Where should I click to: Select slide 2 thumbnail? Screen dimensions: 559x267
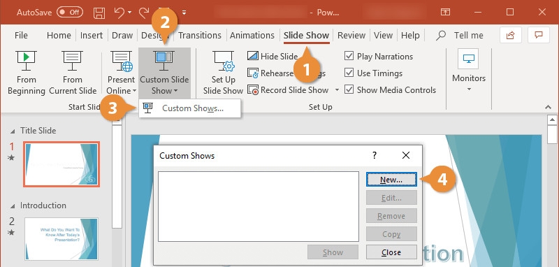click(61, 238)
